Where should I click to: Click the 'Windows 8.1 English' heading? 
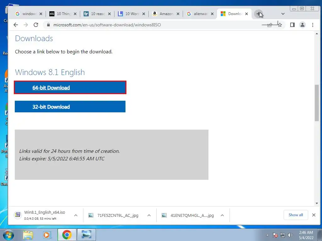[50, 72]
